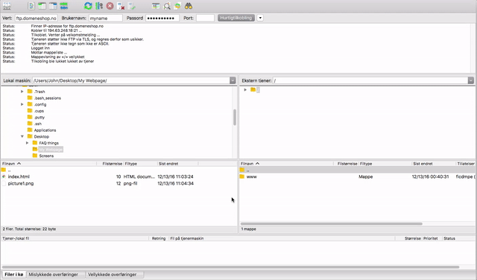The height and width of the screenshot is (280, 477).
Task: Collapse the Desktop folder in local tree
Action: pyautogui.click(x=22, y=136)
